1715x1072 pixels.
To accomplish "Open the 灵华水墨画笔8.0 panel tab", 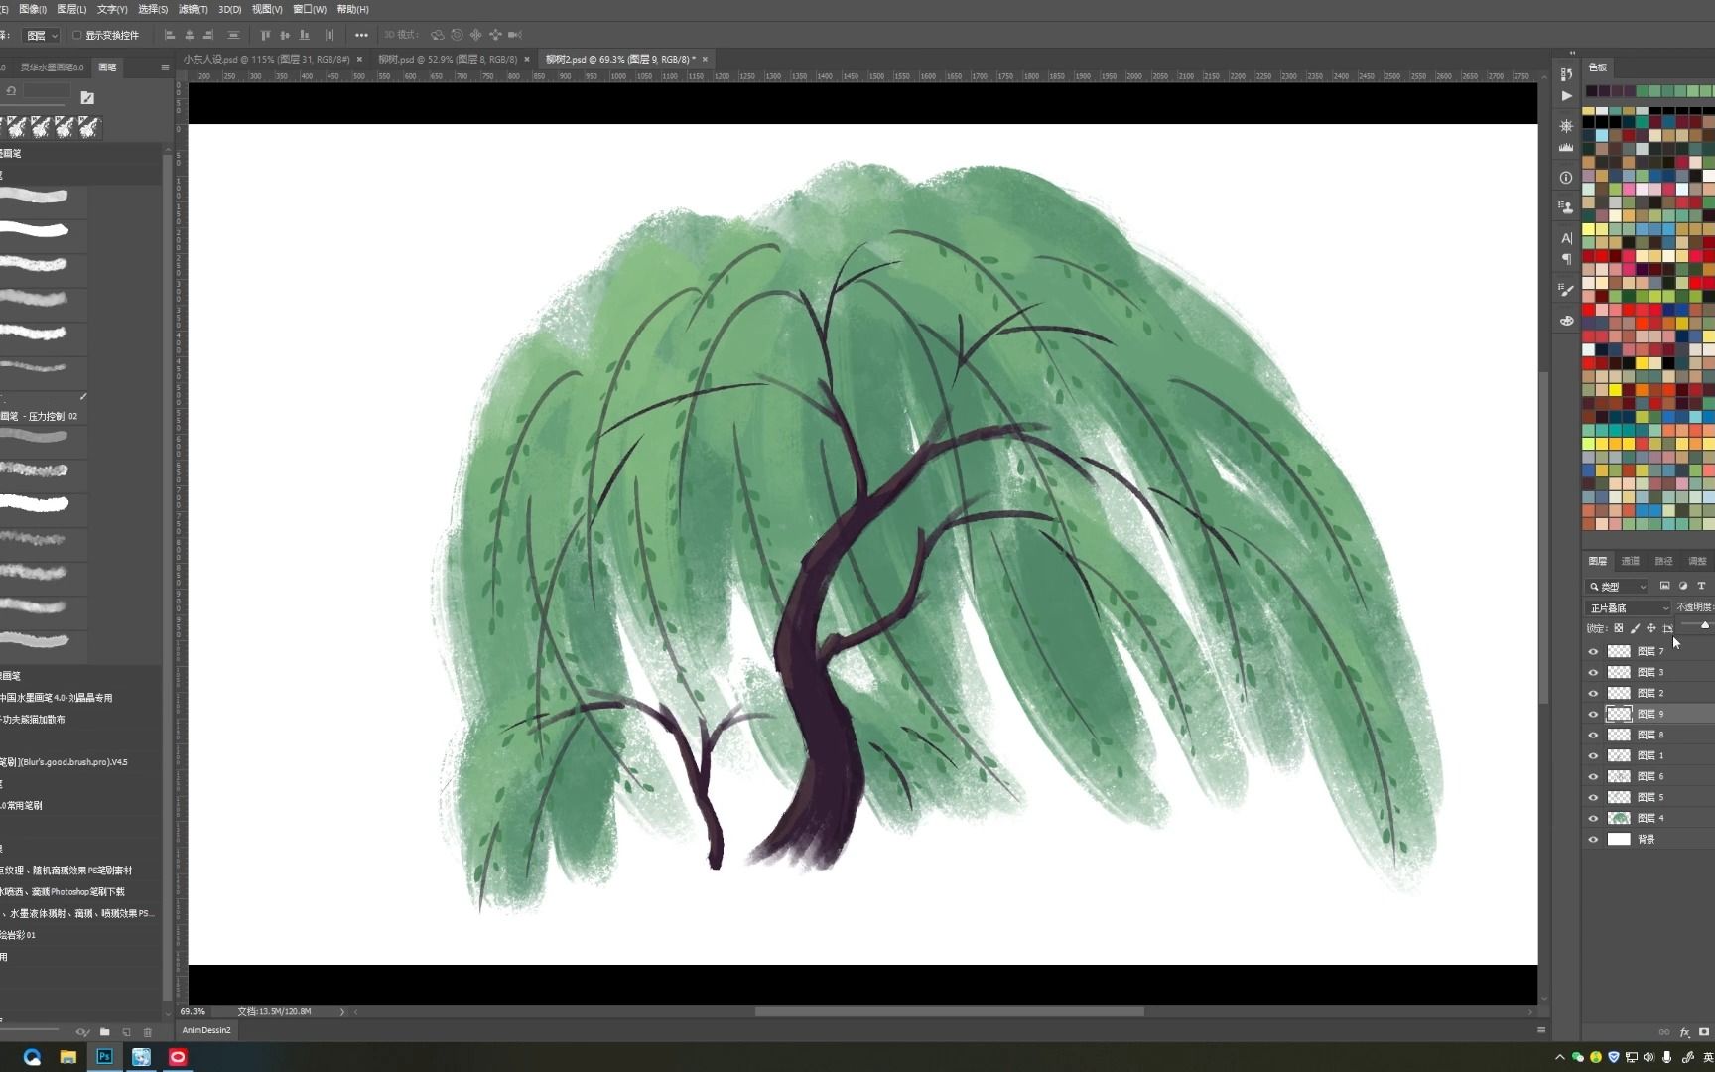I will click(52, 67).
